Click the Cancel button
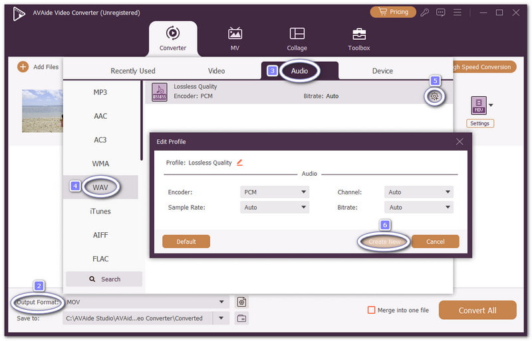The height and width of the screenshot is (341, 532). point(436,241)
